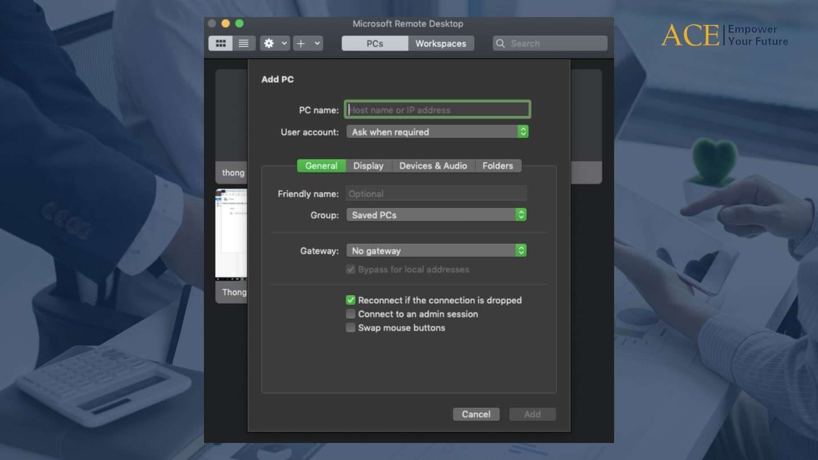Toggle Bypass for local addresses checkbox
This screenshot has width=818, height=460.
[350, 269]
